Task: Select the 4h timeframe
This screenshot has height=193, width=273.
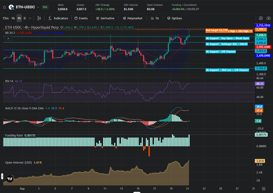Action: coord(19,18)
